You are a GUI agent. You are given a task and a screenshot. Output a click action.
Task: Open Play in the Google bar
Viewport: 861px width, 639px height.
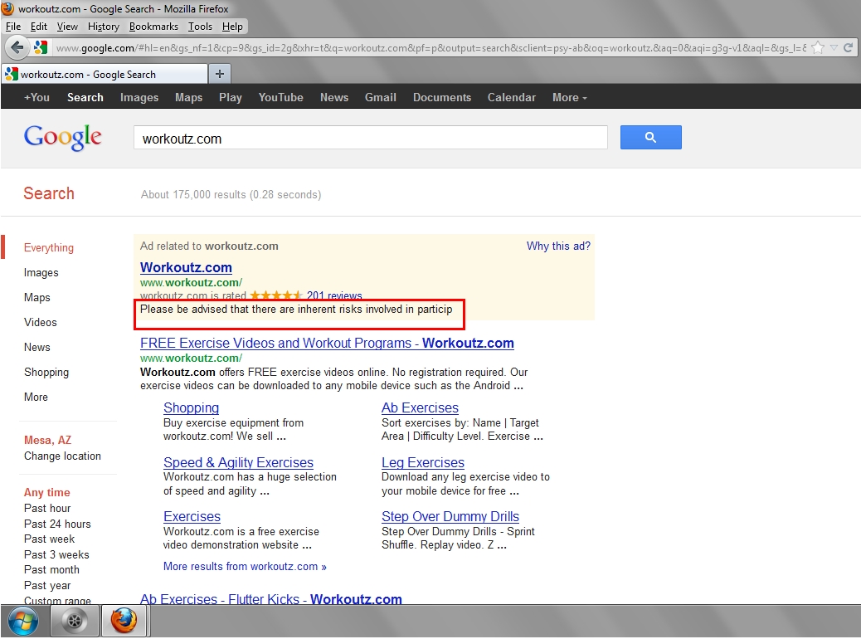[x=230, y=97]
